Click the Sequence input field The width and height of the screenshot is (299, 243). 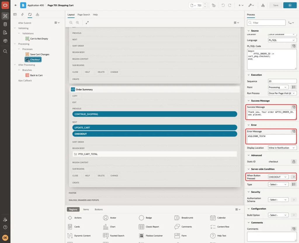pyautogui.click(x=282, y=81)
